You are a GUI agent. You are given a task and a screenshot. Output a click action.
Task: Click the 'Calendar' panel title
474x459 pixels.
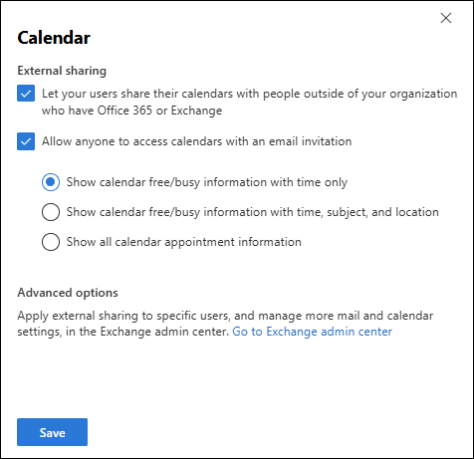tap(54, 38)
